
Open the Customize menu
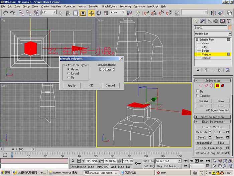(x=139, y=6)
